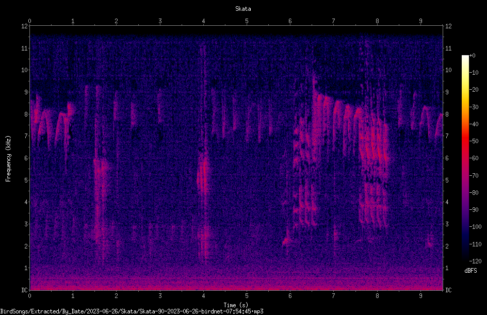Image resolution: width=487 pixels, height=315 pixels.
Task: Click the "4" second tick on the bottom time axis
Action: click(203, 296)
